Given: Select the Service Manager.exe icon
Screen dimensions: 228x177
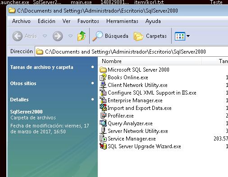Looking at the screenshot, I should (103, 138).
